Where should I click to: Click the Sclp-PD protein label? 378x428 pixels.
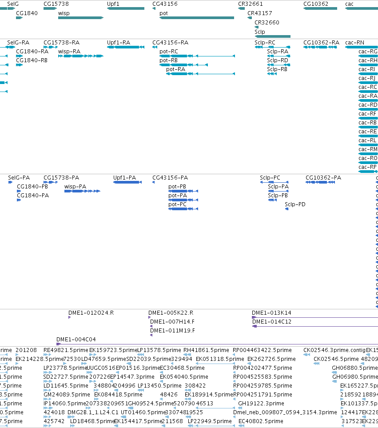coord(295,204)
